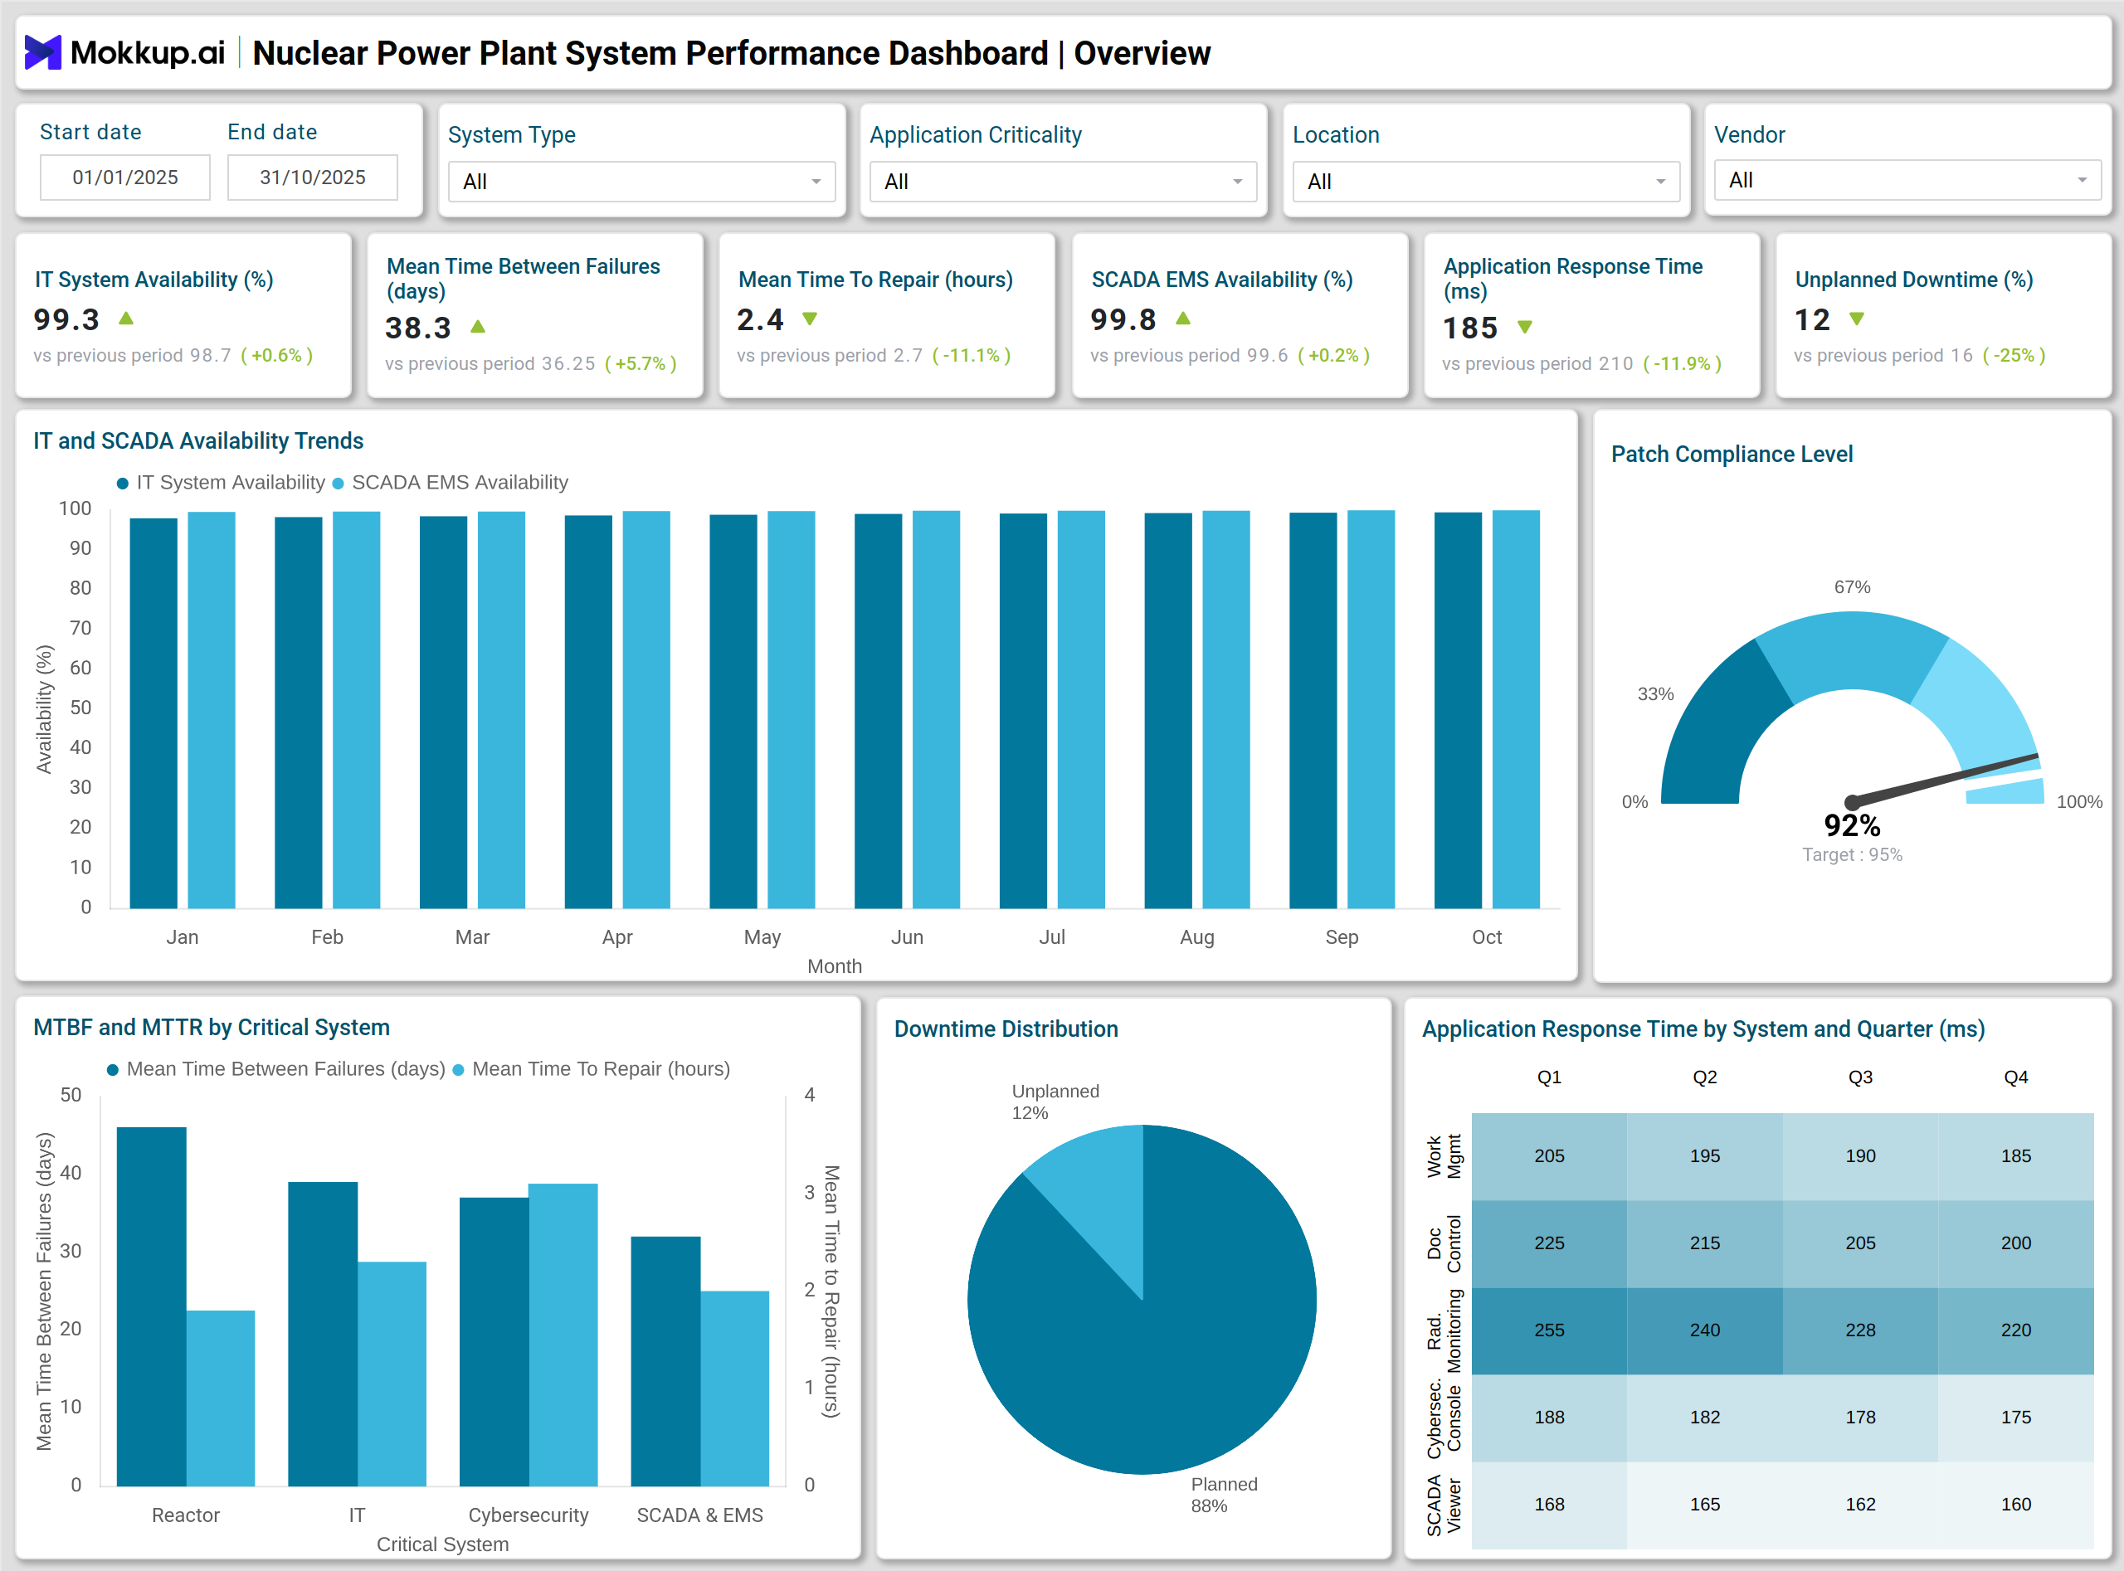Open the Location dropdown
The image size is (2124, 1571).
(x=1486, y=182)
